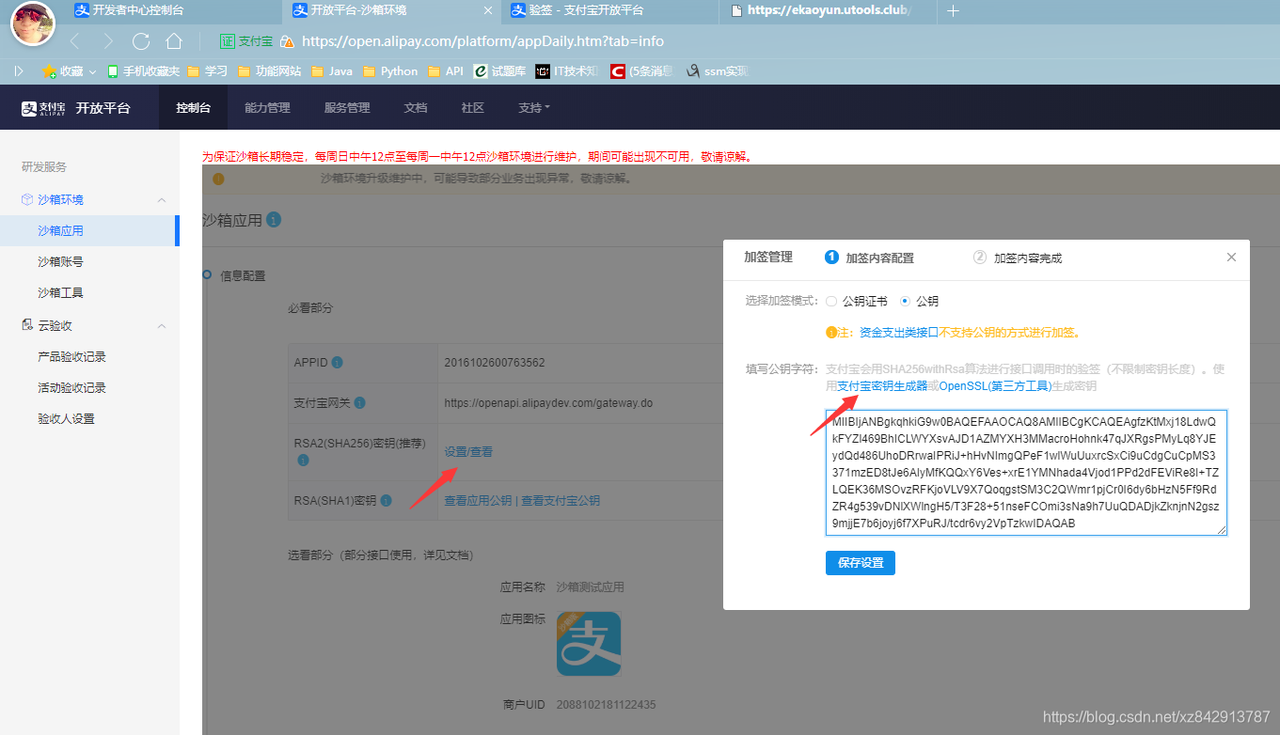The height and width of the screenshot is (735, 1280).
Task: Click the security warning lock icon
Action: pyautogui.click(x=288, y=41)
